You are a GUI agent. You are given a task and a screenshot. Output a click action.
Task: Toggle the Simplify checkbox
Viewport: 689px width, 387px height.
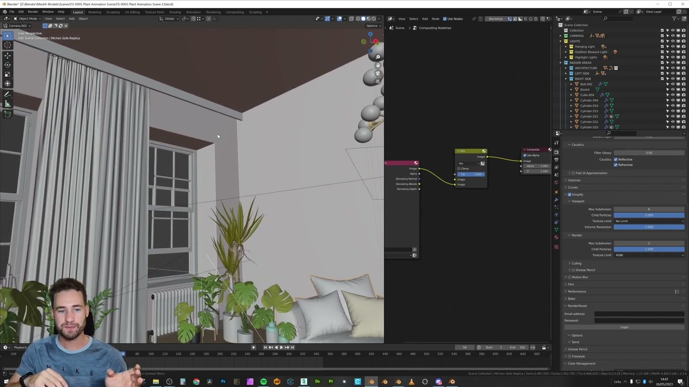[570, 195]
